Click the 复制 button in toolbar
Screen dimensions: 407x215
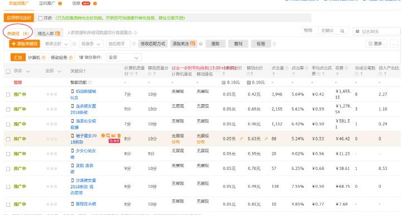tap(238, 44)
